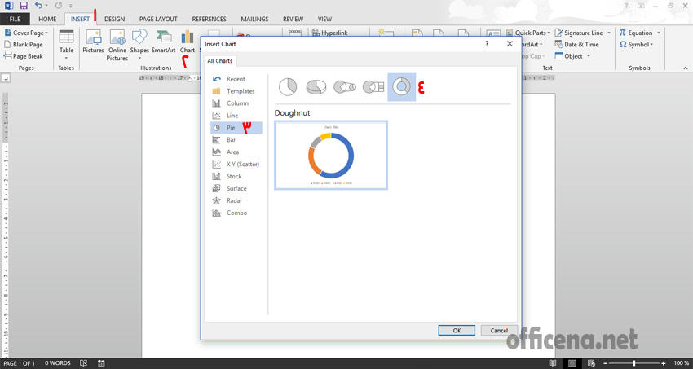The image size is (693, 369).
Task: Select Pie chart category
Action: 236,128
